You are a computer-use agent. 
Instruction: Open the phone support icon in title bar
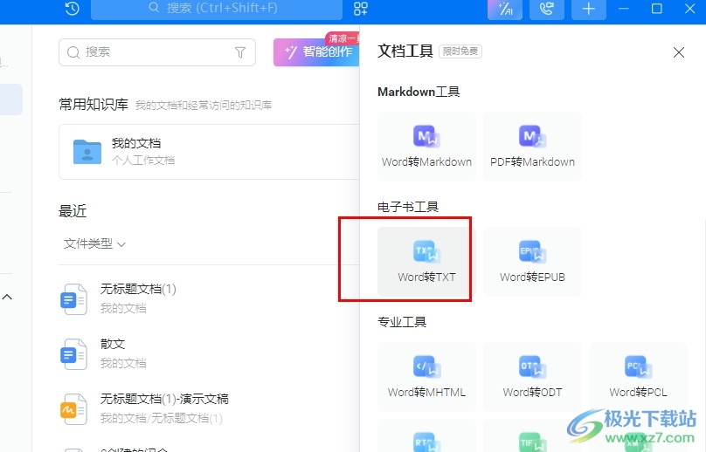coord(547,9)
